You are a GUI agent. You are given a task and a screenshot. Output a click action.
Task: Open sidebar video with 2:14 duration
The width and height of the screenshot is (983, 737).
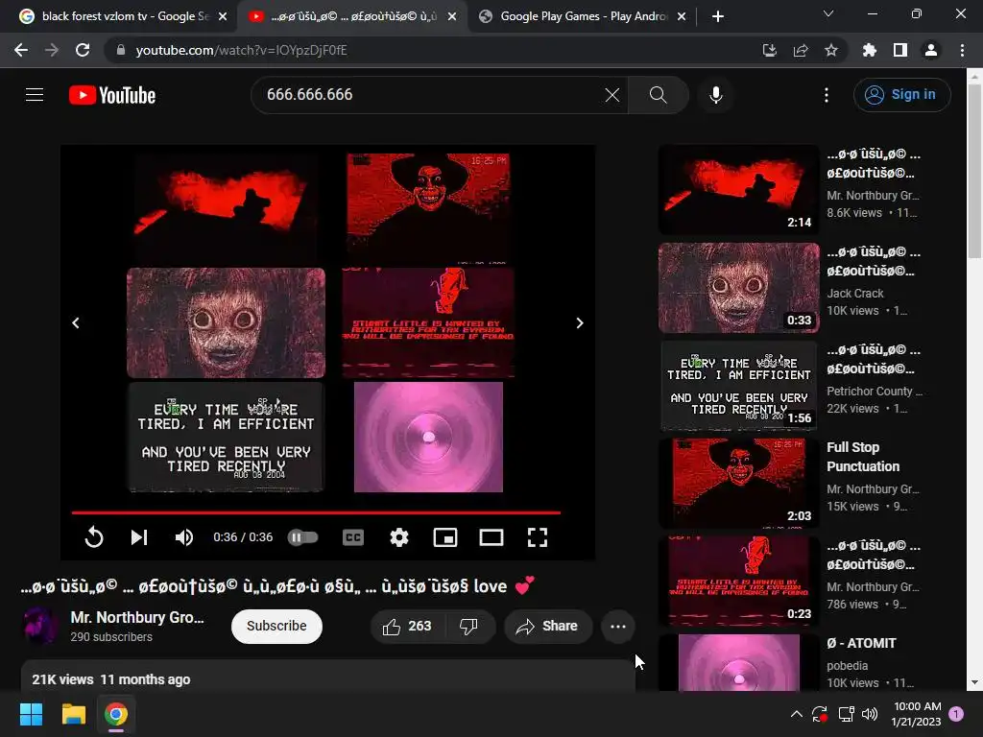[x=738, y=190]
